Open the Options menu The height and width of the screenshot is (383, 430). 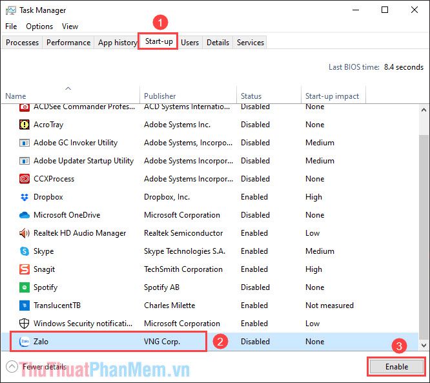(39, 26)
